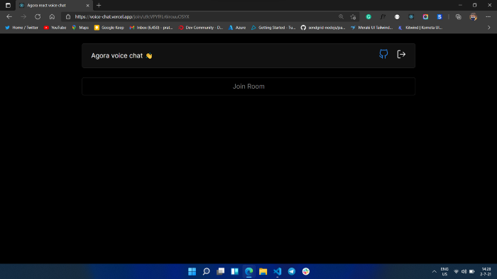The image size is (497, 279).
Task: Open the green Grammarly extension icon
Action: [368, 17]
